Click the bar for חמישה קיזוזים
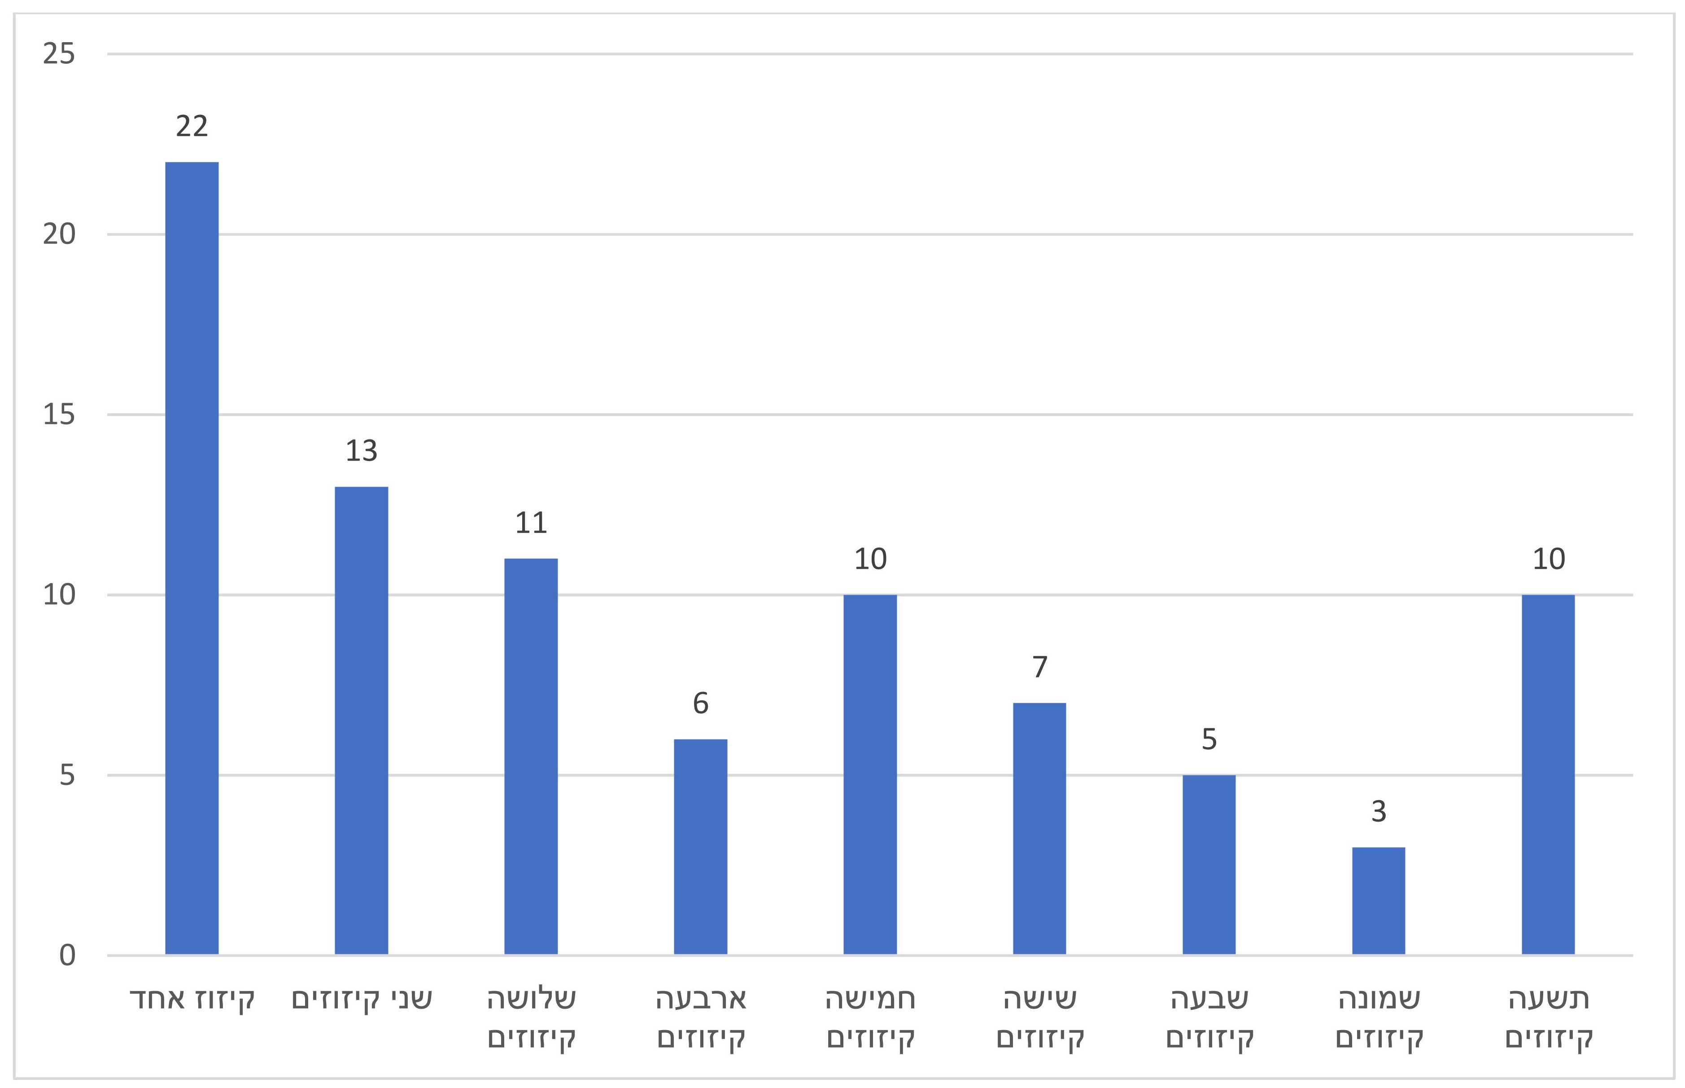 click(x=870, y=775)
